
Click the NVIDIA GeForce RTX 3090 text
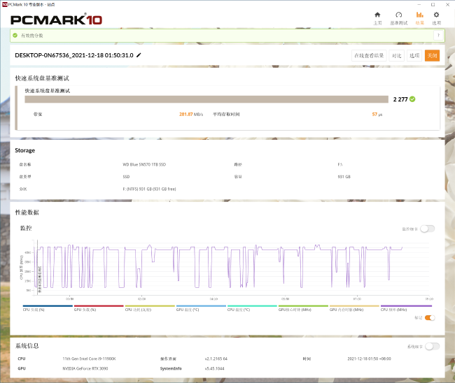[x=85, y=368]
